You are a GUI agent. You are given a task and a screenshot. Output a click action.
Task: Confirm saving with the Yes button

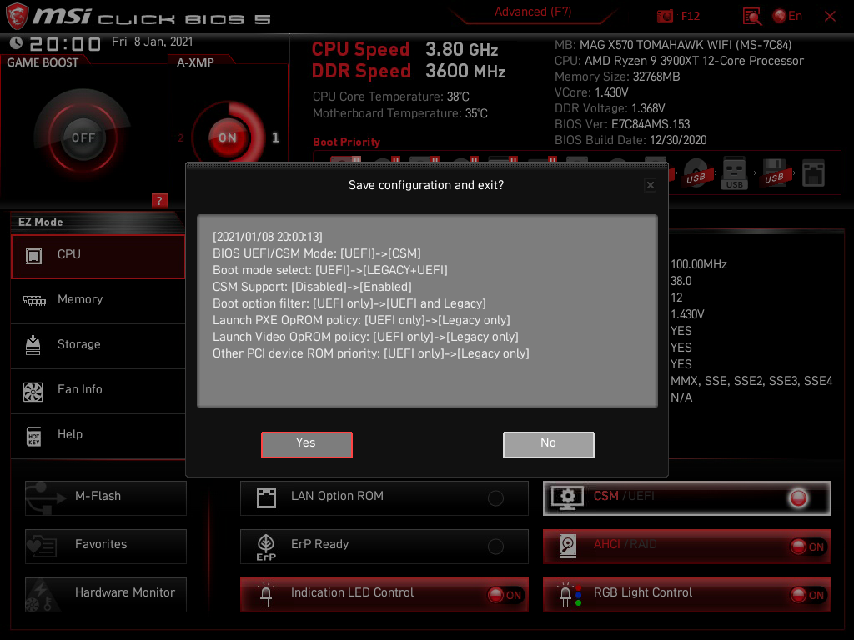pos(307,445)
